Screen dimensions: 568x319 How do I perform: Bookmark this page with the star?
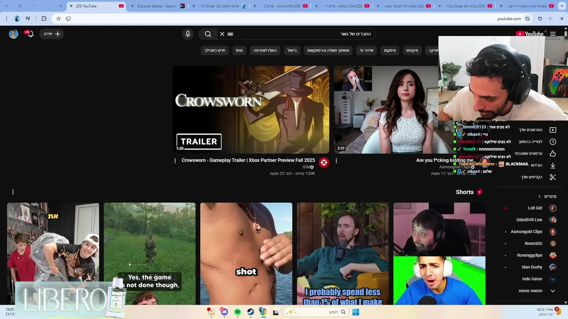pos(58,19)
